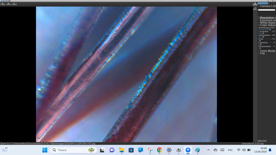Collapse the Color Adjustment section
Image resolution: width=276 pixels, height=155 pixels.
(x=267, y=25)
